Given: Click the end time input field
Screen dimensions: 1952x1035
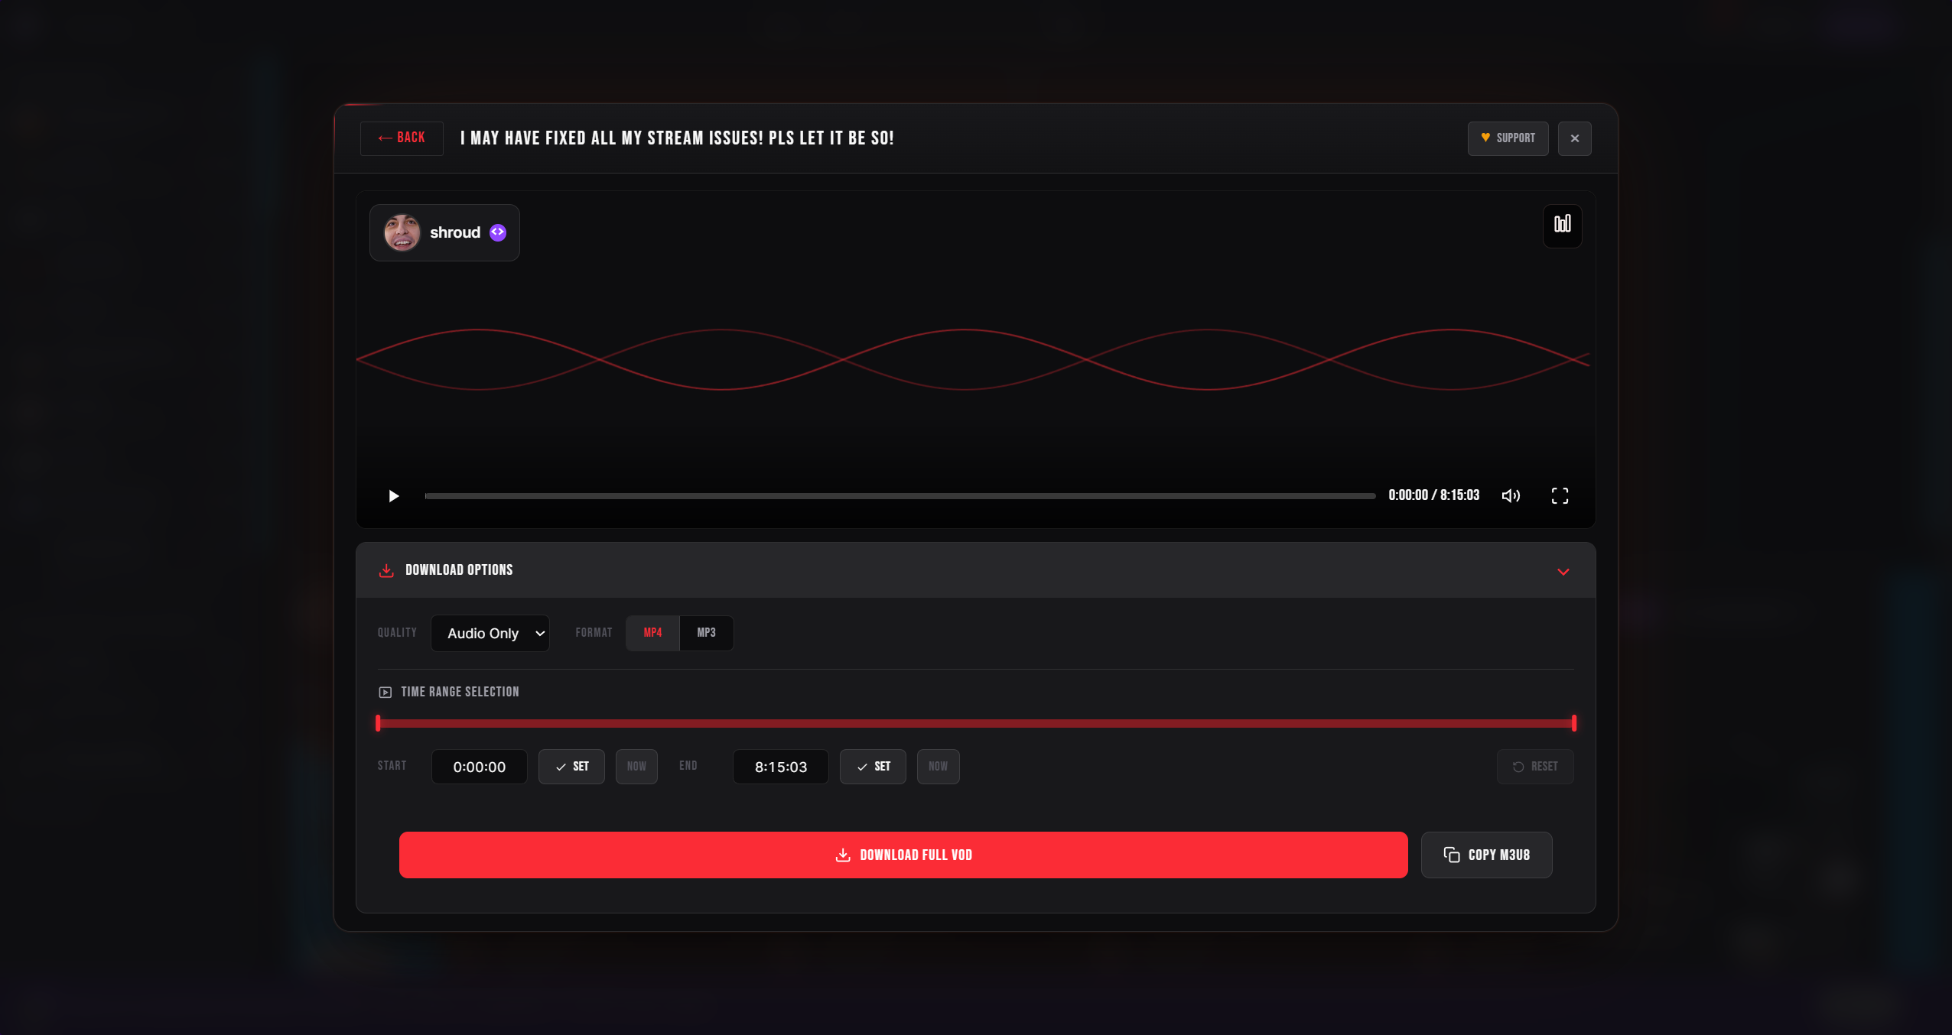Looking at the screenshot, I should tap(780, 767).
